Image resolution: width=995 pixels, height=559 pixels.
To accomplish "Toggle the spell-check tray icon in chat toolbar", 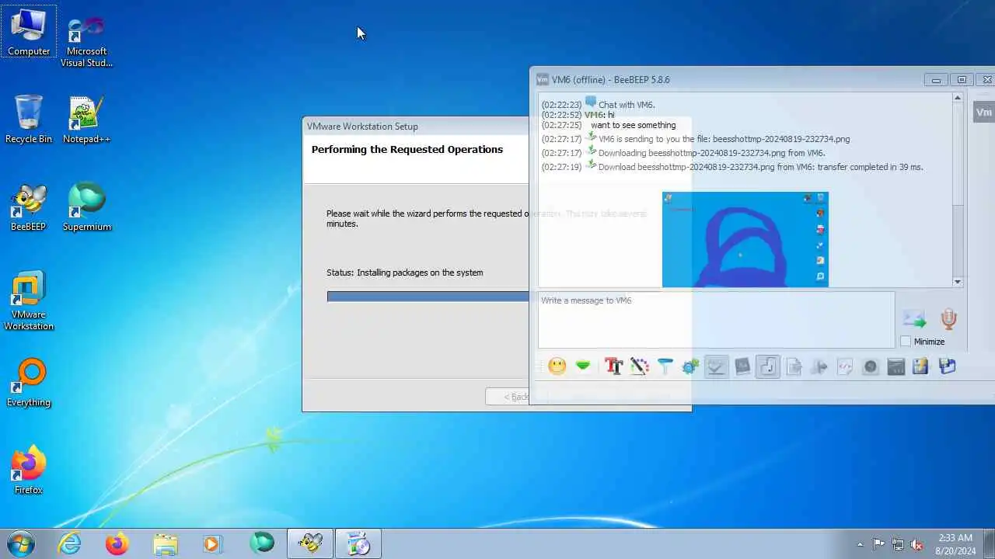I will click(x=716, y=366).
